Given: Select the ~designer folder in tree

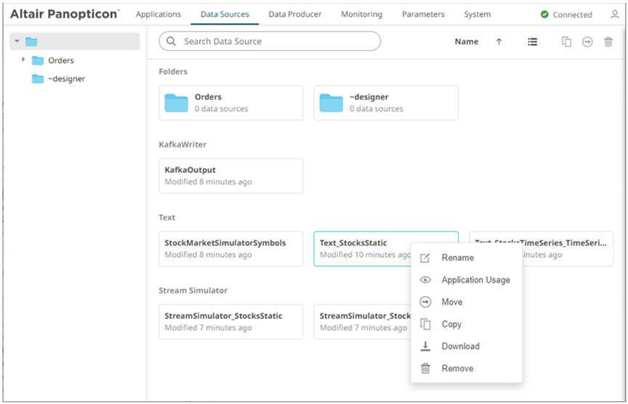Looking at the screenshot, I should coord(66,79).
